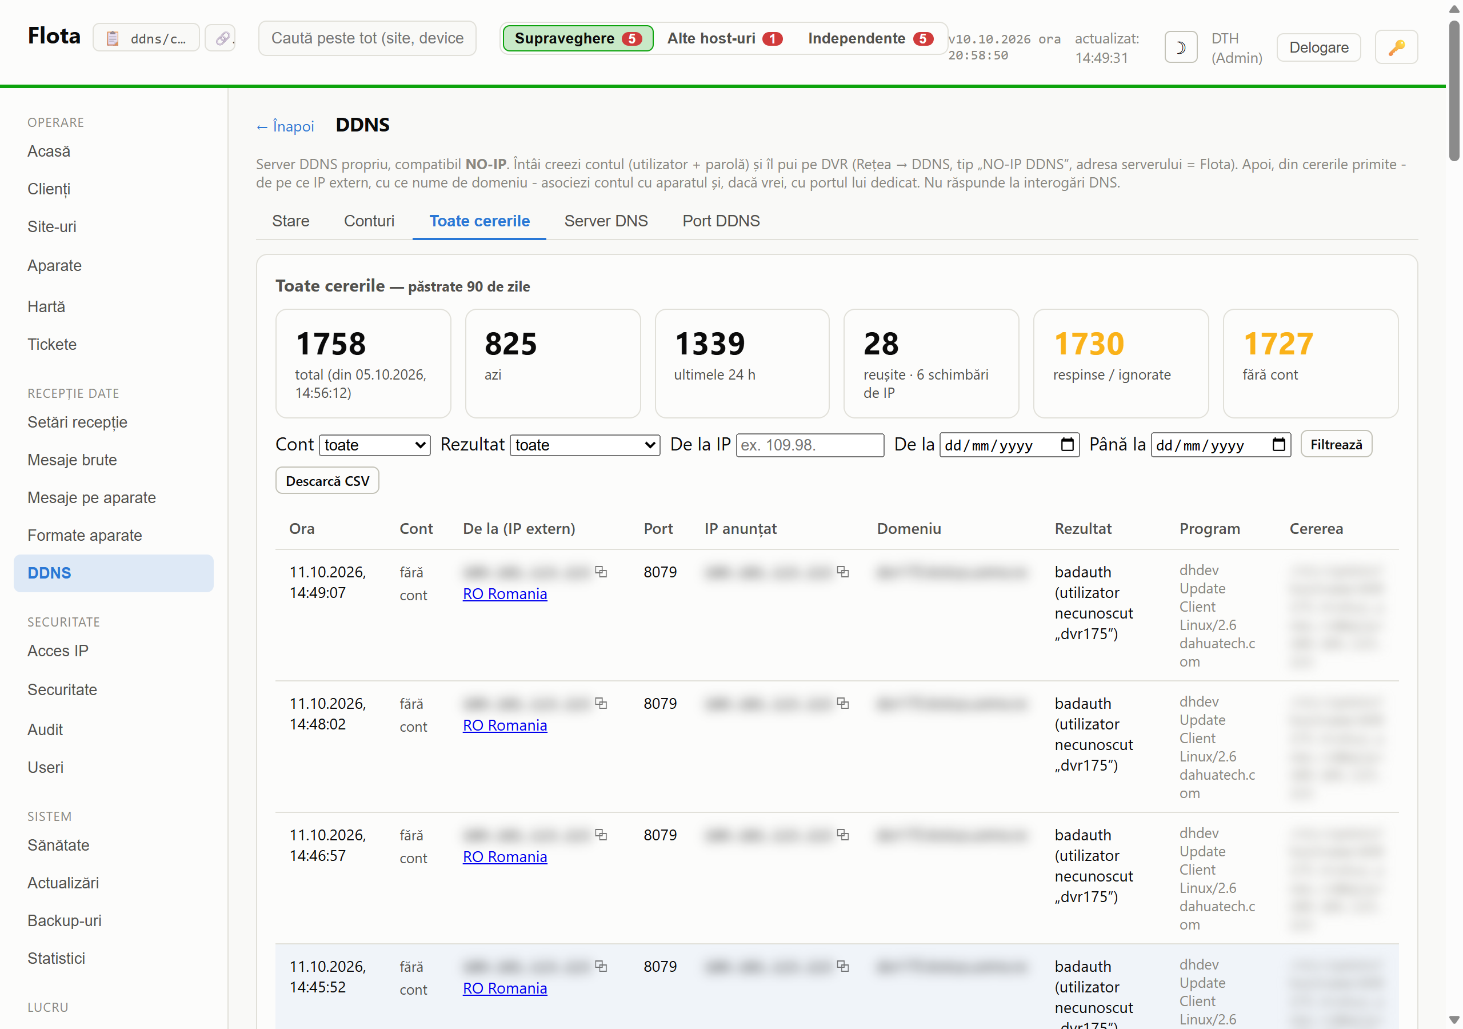Select the Alte host-uri status filter
This screenshot has height=1029, width=1463.
point(725,39)
